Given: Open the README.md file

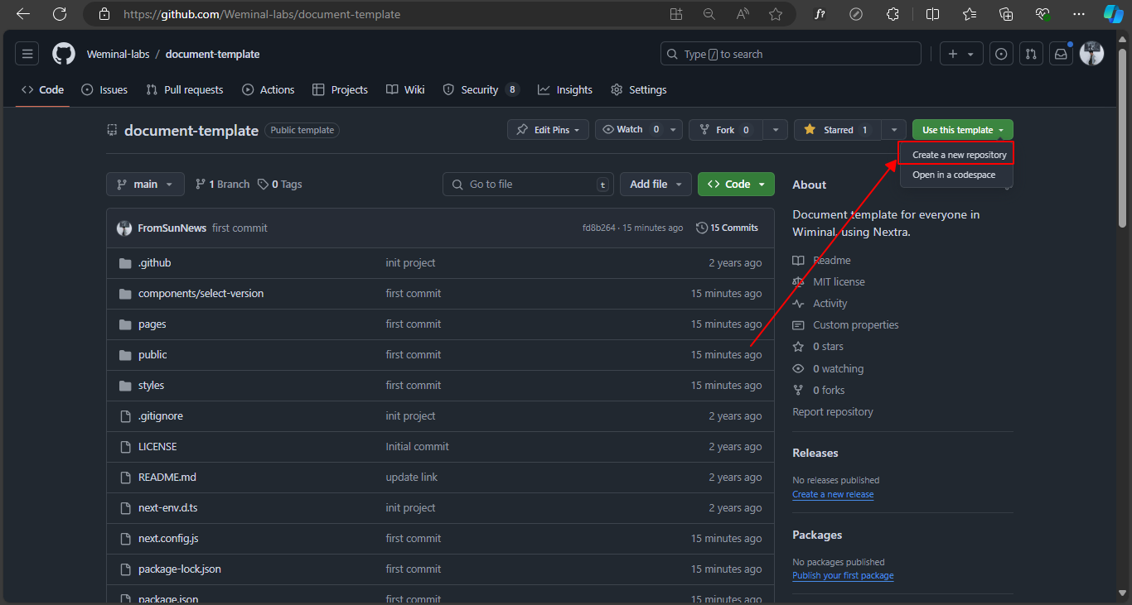Looking at the screenshot, I should click(x=167, y=477).
